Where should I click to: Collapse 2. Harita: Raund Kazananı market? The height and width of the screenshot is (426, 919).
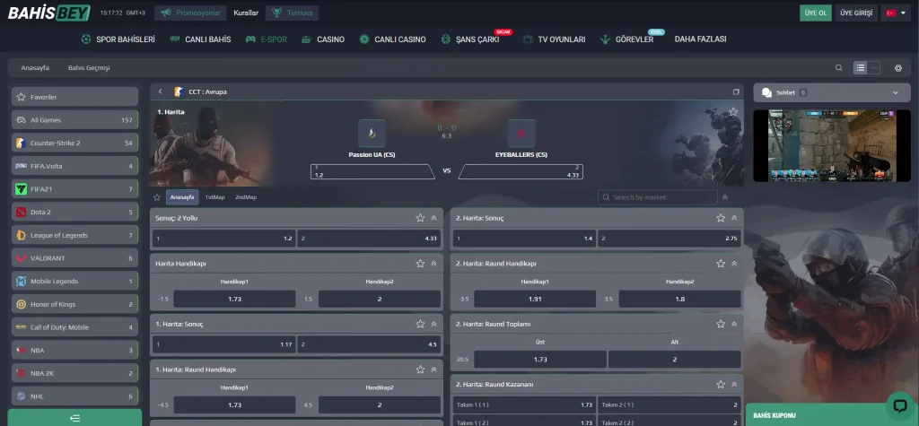(x=734, y=385)
